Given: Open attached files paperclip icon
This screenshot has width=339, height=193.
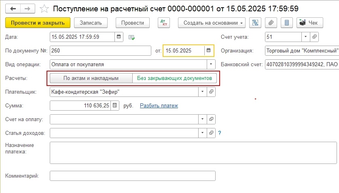Looking at the screenshot, I should click(x=271, y=23).
